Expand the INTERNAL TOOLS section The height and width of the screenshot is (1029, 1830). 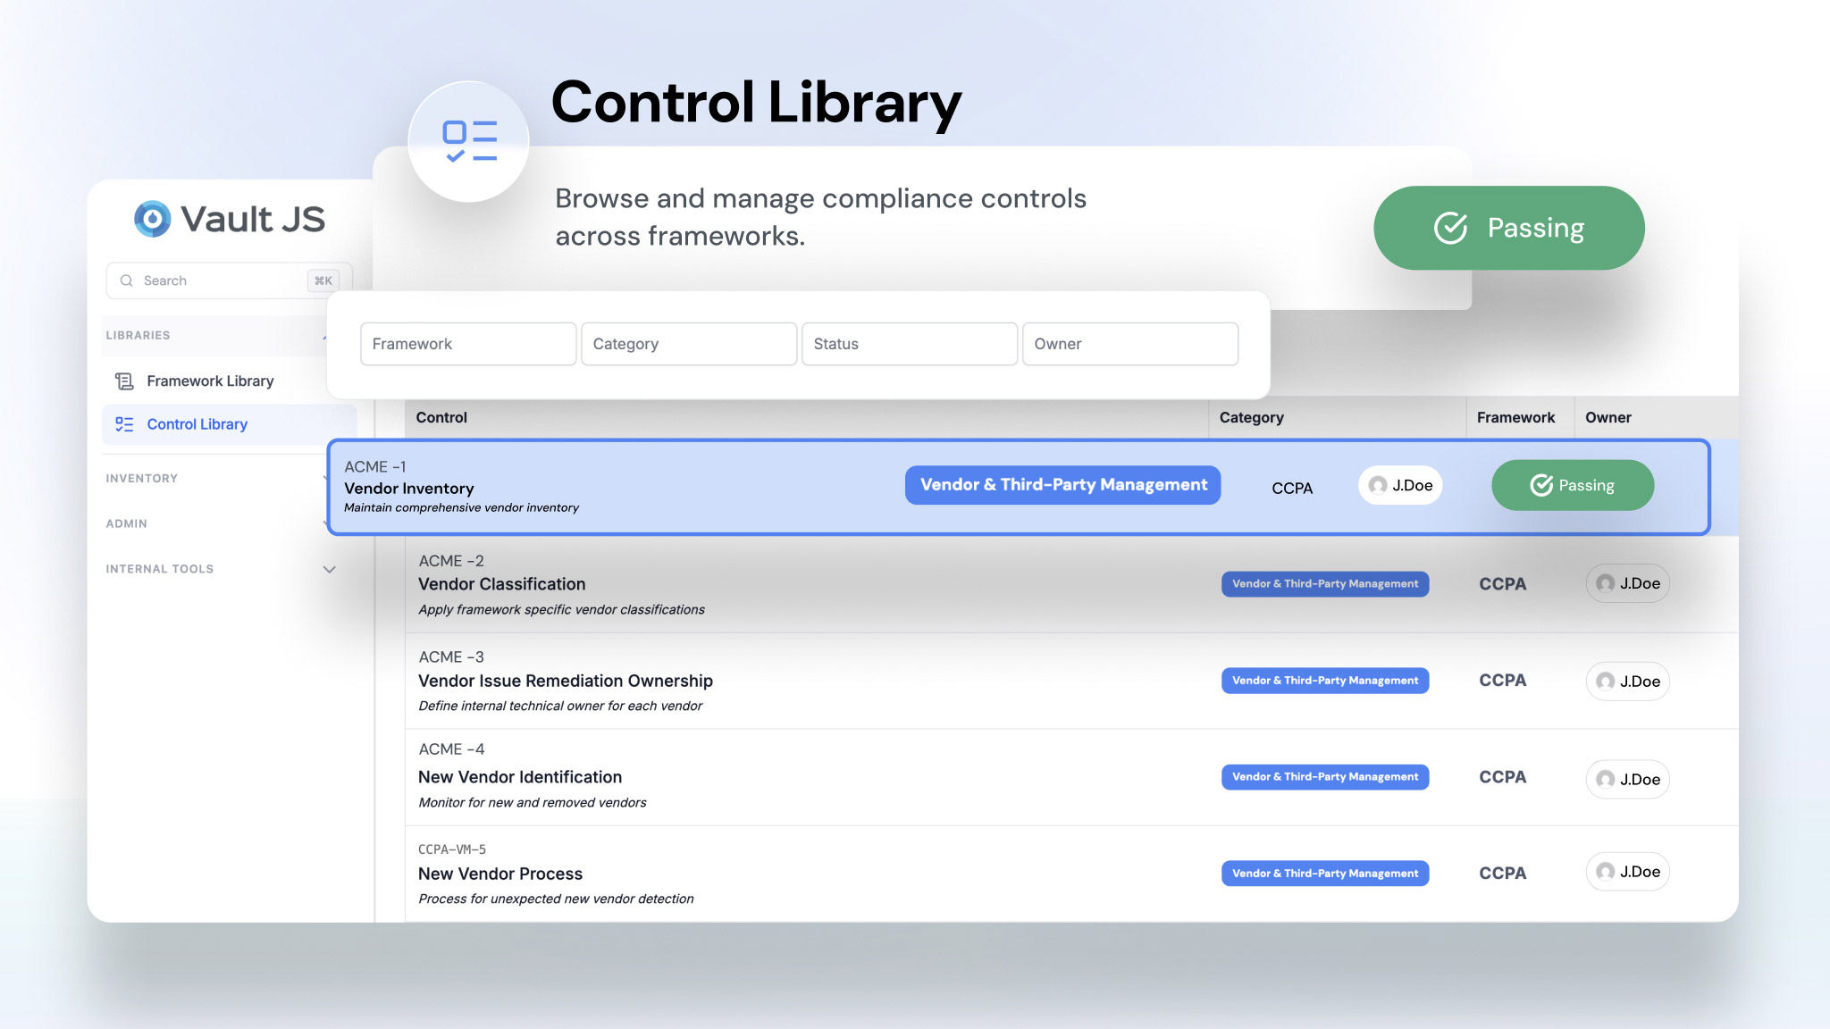pos(330,569)
